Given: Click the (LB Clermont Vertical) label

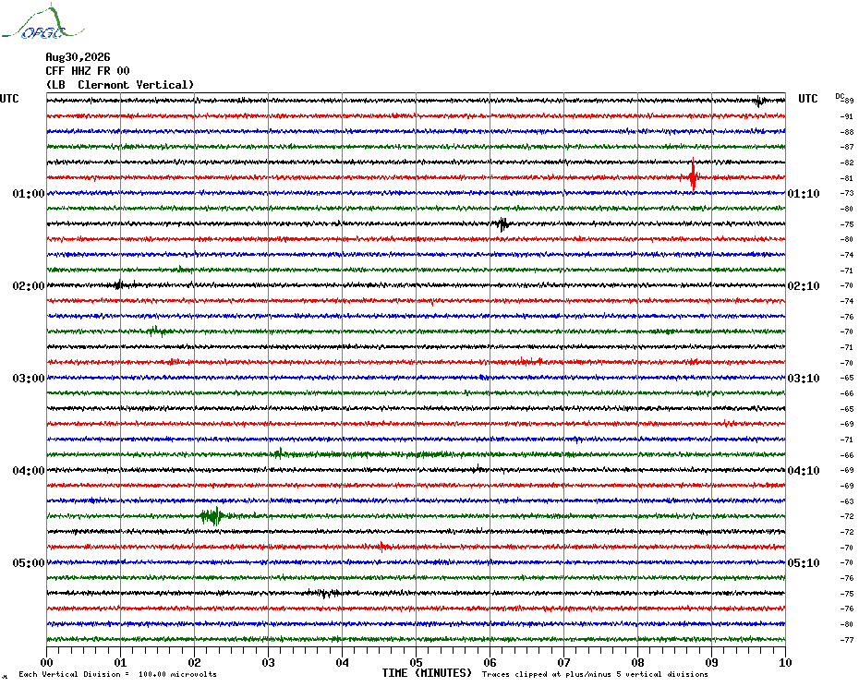Looking at the screenshot, I should click(x=120, y=85).
